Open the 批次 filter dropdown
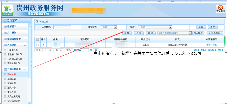 (x=170, y=27)
